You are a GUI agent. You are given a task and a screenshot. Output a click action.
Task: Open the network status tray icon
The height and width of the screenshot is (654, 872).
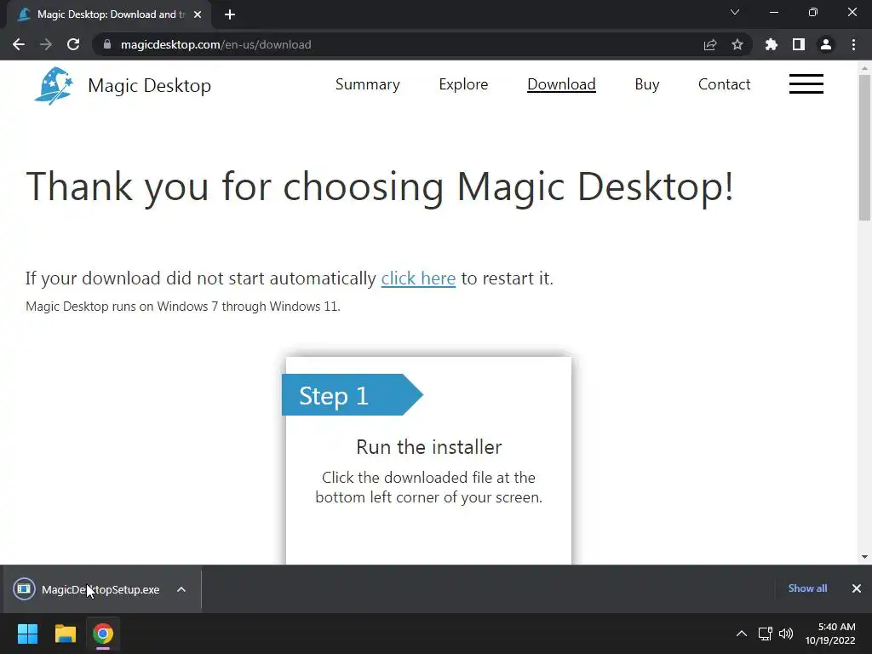[x=766, y=634]
